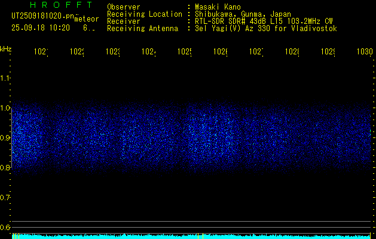Click the word meteor
This screenshot has width=376, height=239.
point(87,19)
